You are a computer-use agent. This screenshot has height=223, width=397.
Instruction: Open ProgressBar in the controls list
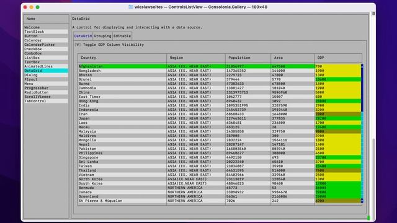[46, 88]
